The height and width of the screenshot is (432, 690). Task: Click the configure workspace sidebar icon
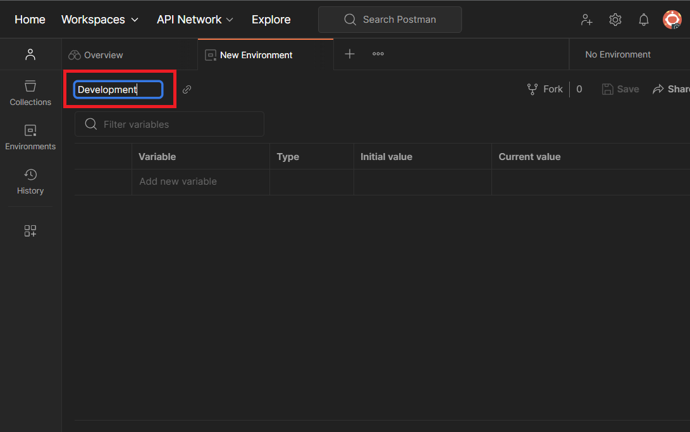[x=30, y=230]
